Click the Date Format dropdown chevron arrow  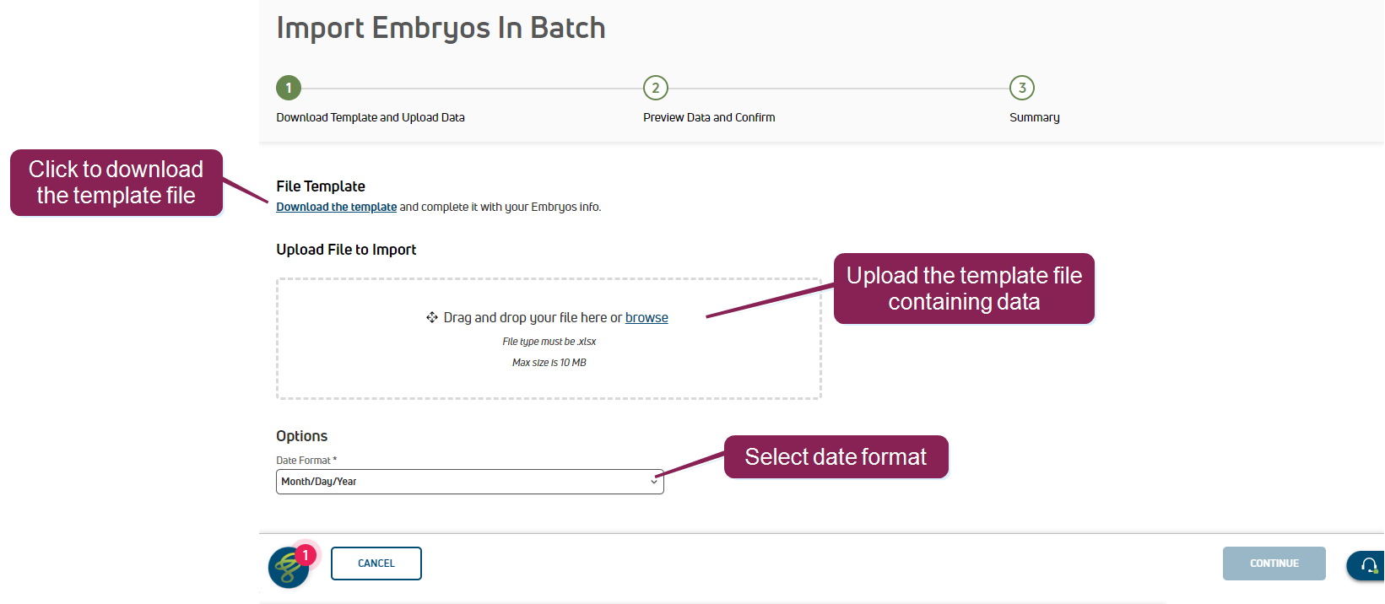654,482
